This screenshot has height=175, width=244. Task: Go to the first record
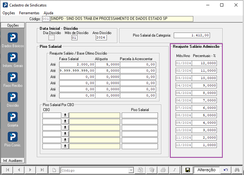pyautogui.click(x=7, y=170)
